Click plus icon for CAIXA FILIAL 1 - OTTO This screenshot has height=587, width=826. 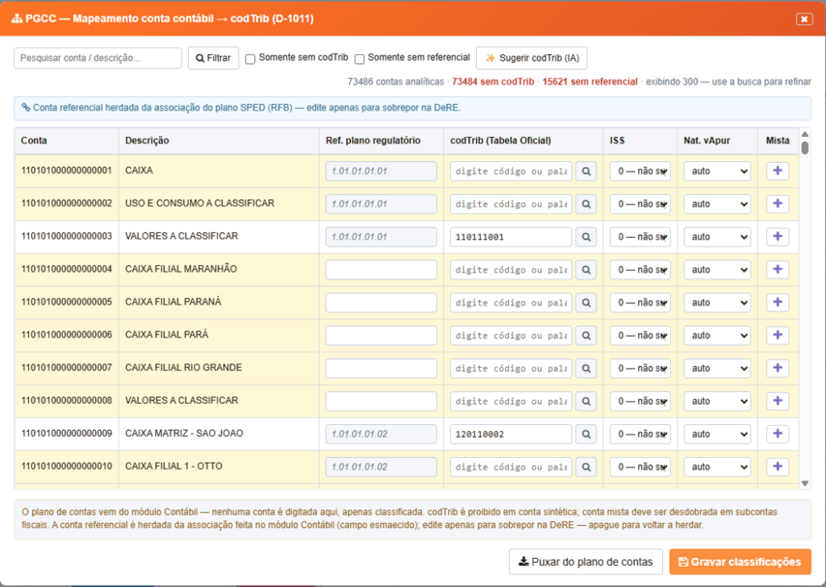(x=778, y=467)
